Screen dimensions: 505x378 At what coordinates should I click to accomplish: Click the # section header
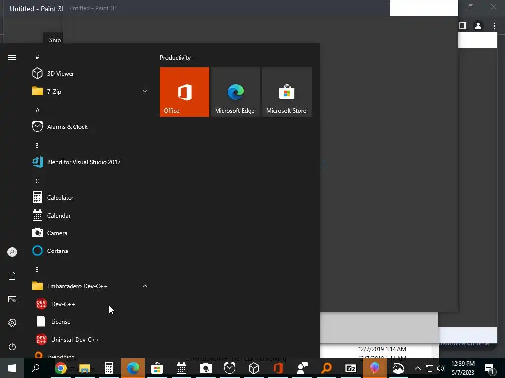point(37,57)
